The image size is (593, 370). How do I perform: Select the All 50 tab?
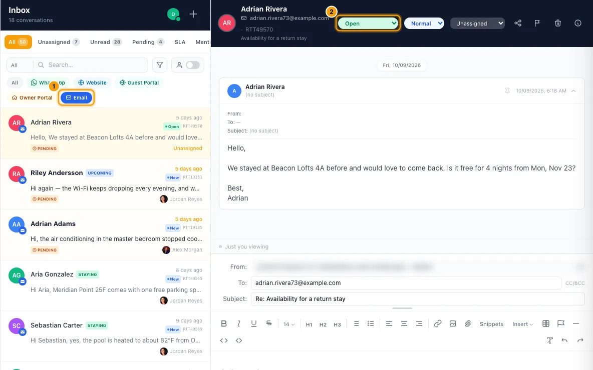[18, 42]
